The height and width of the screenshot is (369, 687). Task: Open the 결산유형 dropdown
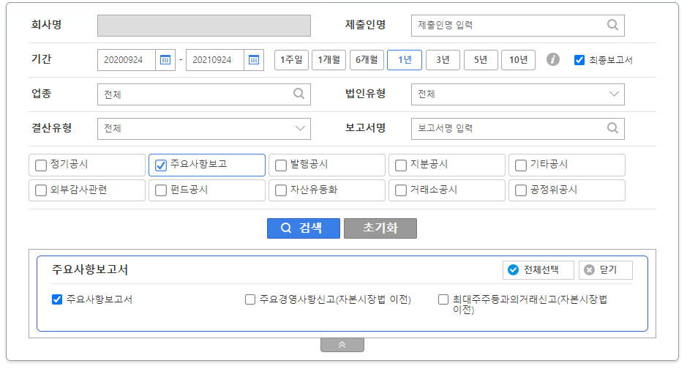tap(204, 128)
